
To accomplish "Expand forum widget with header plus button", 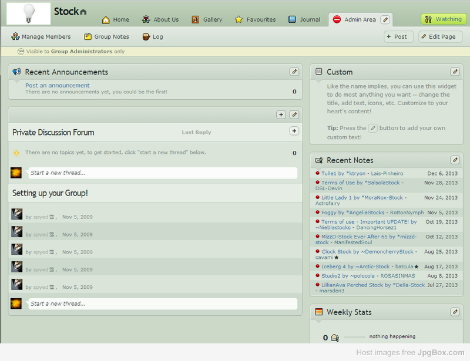I will tap(281, 114).
